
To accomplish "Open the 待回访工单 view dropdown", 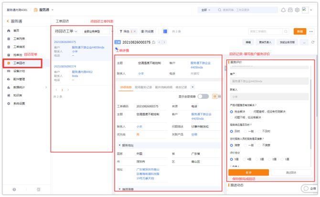I will (x=66, y=31).
